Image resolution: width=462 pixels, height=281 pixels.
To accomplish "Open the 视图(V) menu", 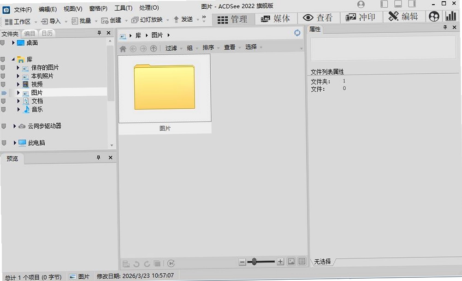I will [x=73, y=9].
